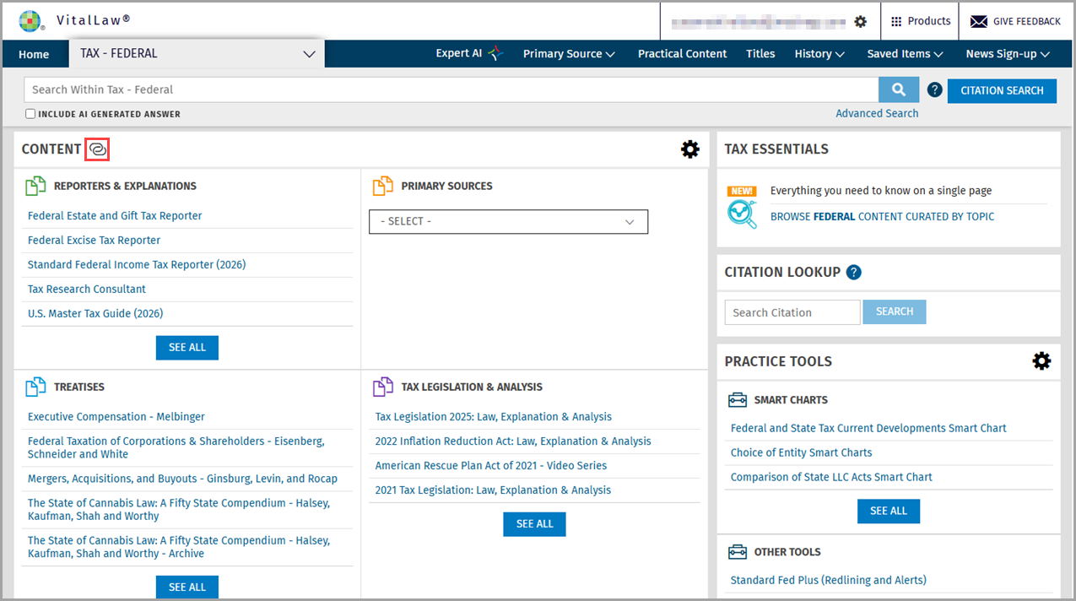Open the Advanced Search link
Image resolution: width=1076 pixels, height=601 pixels.
877,113
